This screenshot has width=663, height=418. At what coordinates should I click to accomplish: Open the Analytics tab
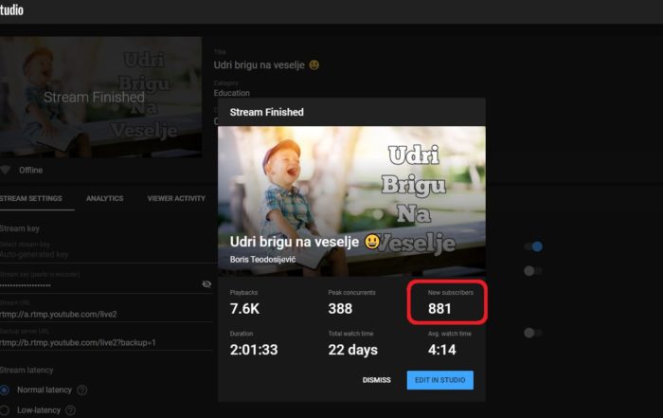(105, 198)
